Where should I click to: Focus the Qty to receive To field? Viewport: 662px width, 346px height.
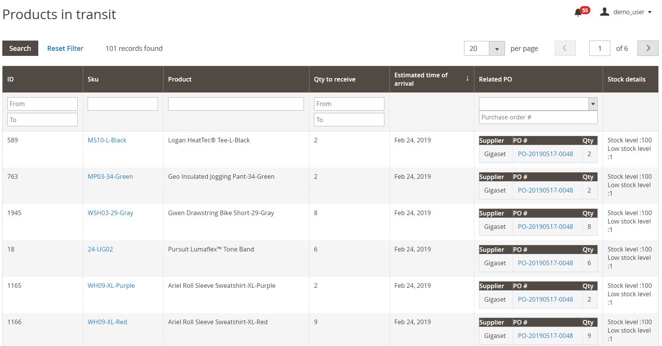(349, 120)
